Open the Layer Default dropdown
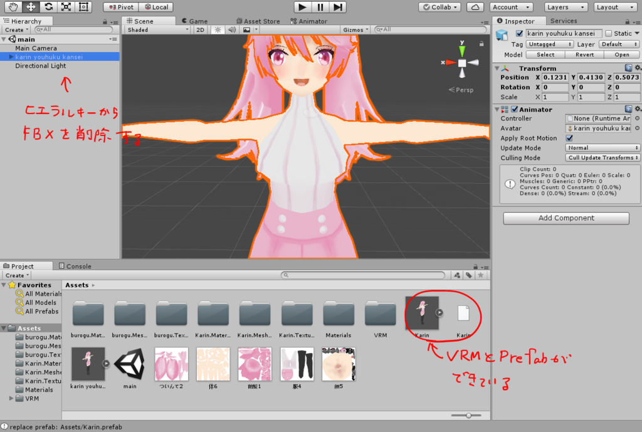The height and width of the screenshot is (432, 642). (619, 45)
